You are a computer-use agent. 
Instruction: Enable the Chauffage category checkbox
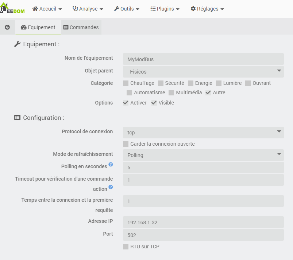click(126, 83)
